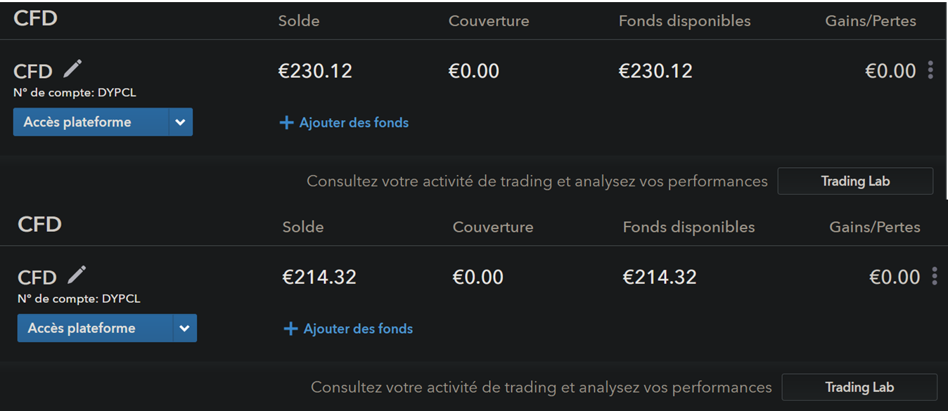
Task: Open the more options menu for the €214.32 account
Action: pos(935,276)
